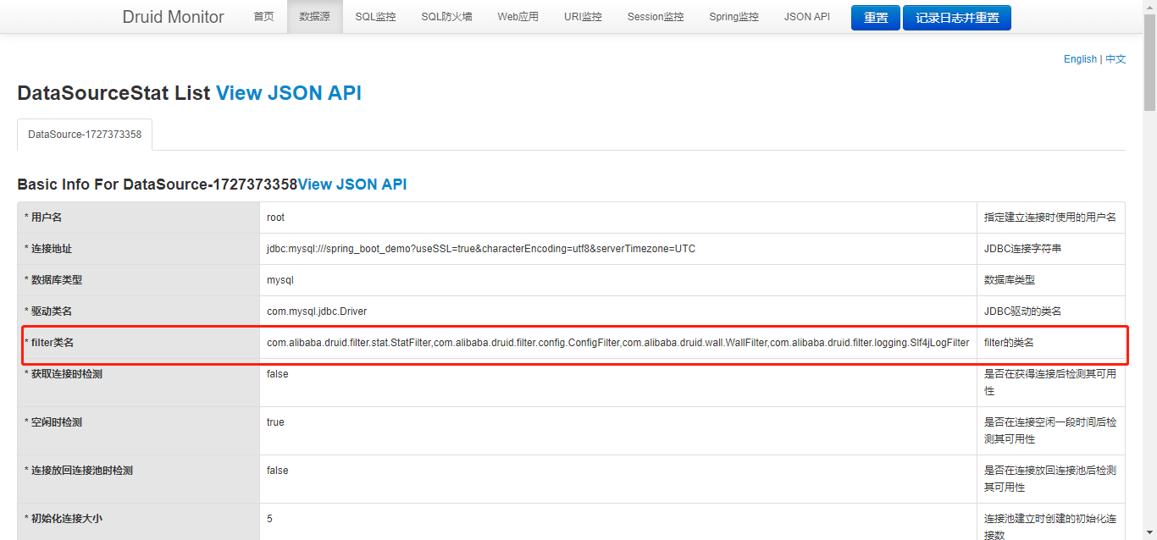Select the DataSource-1727373358 tab
Screen dimensions: 1157x540
(85, 135)
